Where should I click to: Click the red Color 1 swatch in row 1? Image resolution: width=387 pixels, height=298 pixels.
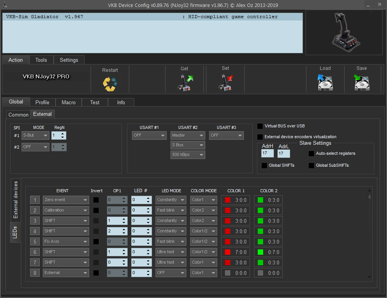pyautogui.click(x=228, y=200)
